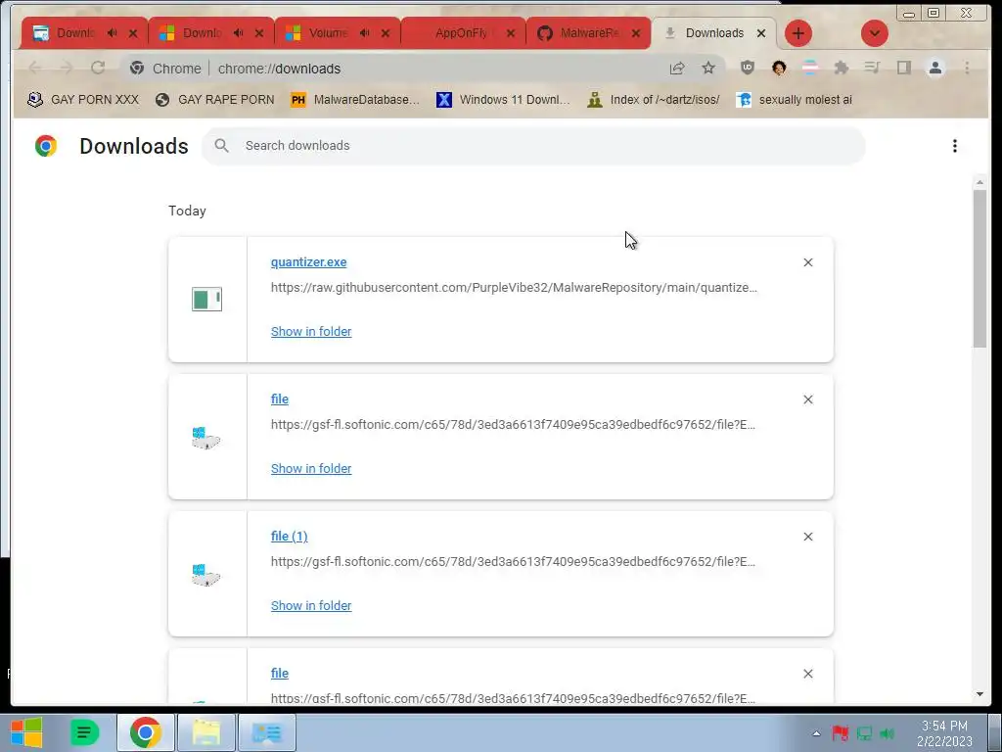
Task: Remove 'file (1)' from the downloads list
Action: pyautogui.click(x=807, y=537)
